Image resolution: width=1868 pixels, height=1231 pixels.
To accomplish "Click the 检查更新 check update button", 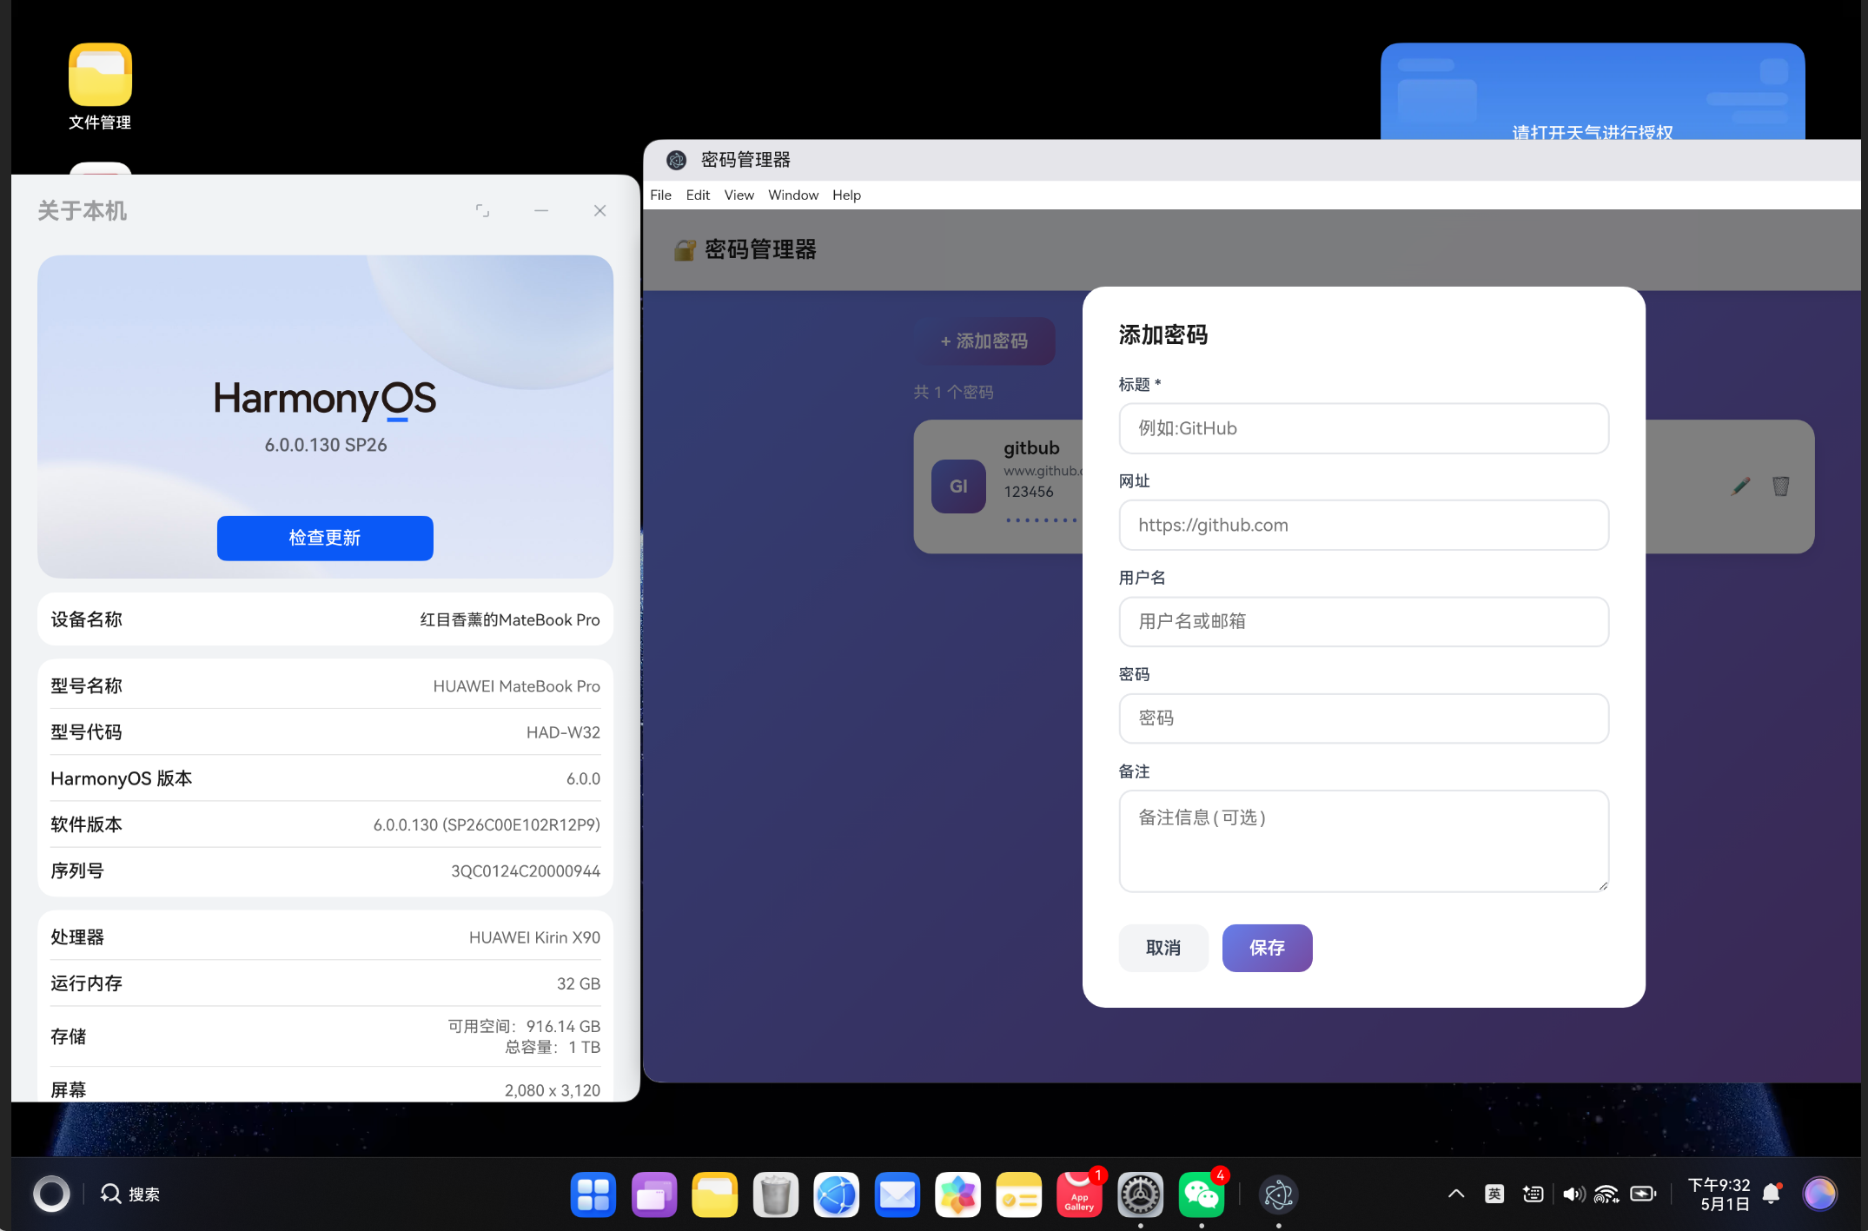I will 325,538.
